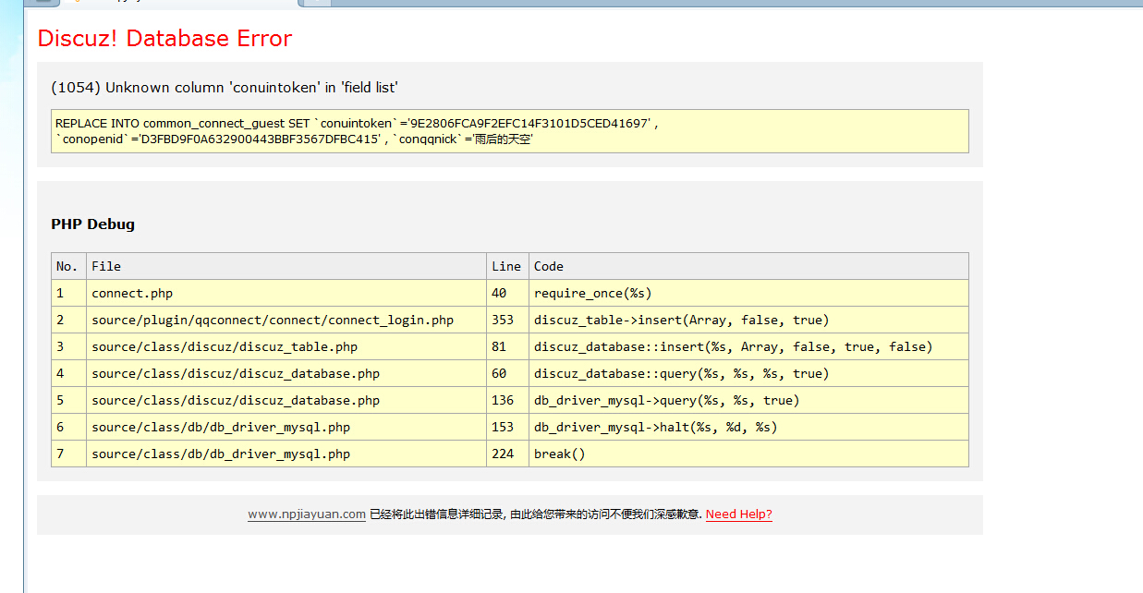The height and width of the screenshot is (593, 1143).
Task: Click the break() code cell
Action: (x=559, y=454)
